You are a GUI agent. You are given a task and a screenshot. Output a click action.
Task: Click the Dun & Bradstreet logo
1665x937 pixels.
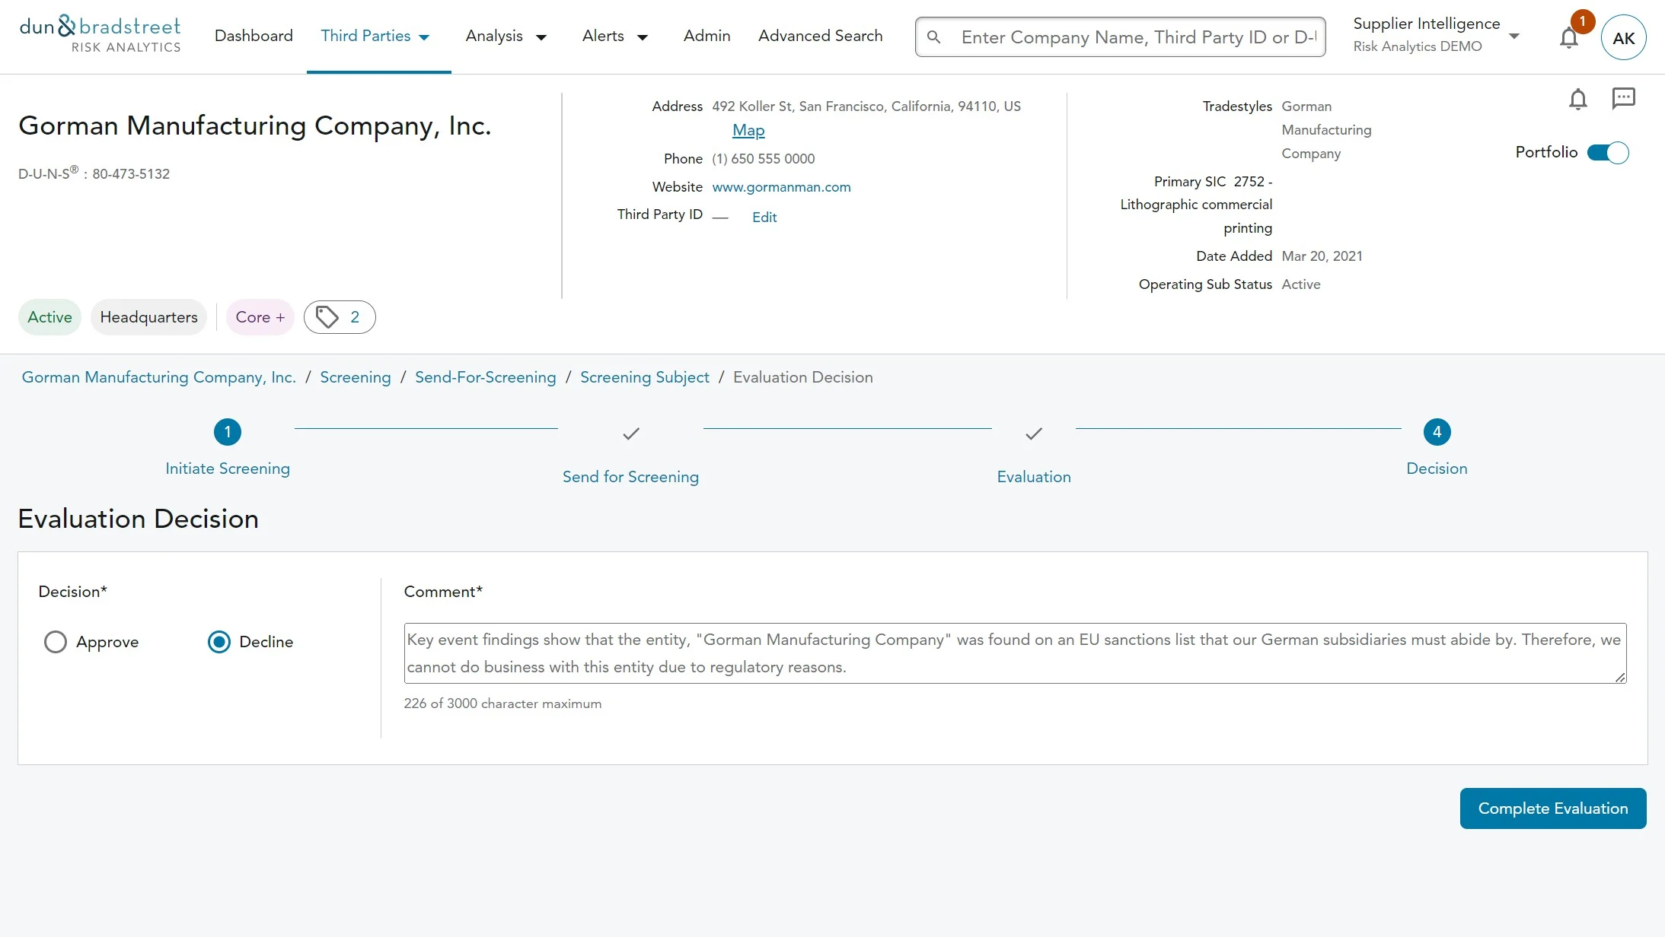click(x=100, y=35)
